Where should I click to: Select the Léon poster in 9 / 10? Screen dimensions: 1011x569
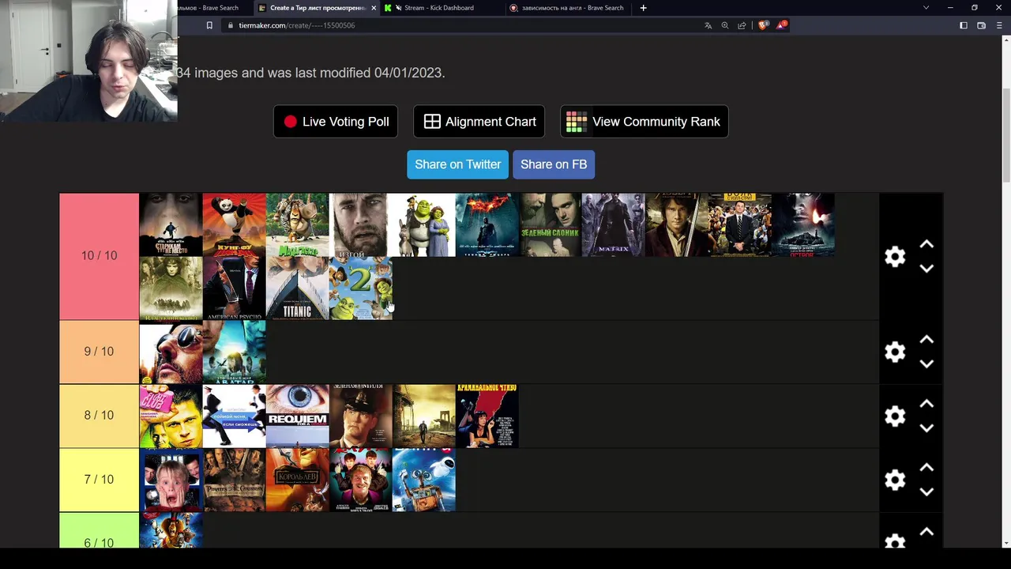coord(171,352)
